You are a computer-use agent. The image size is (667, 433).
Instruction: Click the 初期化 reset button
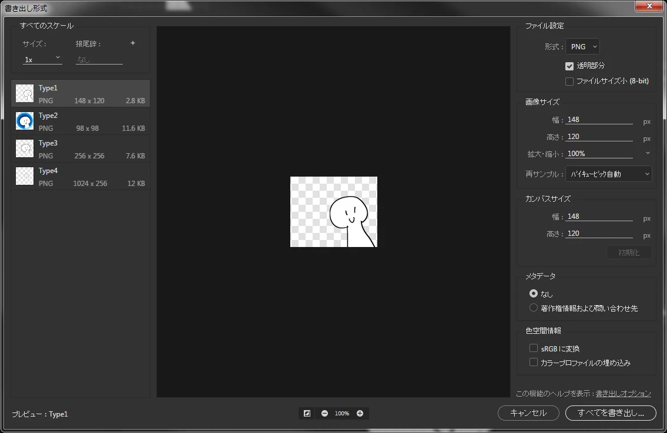[629, 252]
